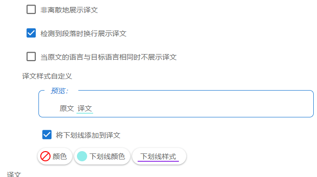Click the label text 检测到段落时换行展示译文
This screenshot has height=177, width=317.
click(x=83, y=33)
